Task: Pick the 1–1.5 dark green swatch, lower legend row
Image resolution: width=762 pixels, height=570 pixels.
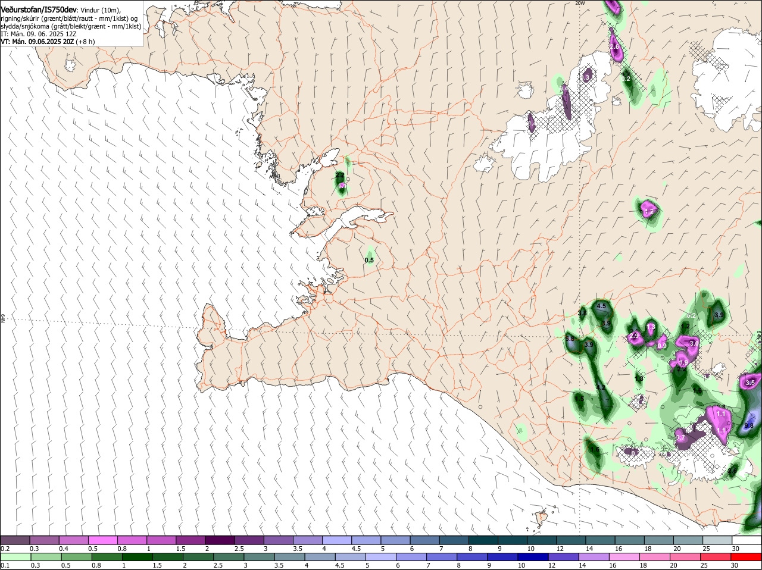Action: coord(137,557)
